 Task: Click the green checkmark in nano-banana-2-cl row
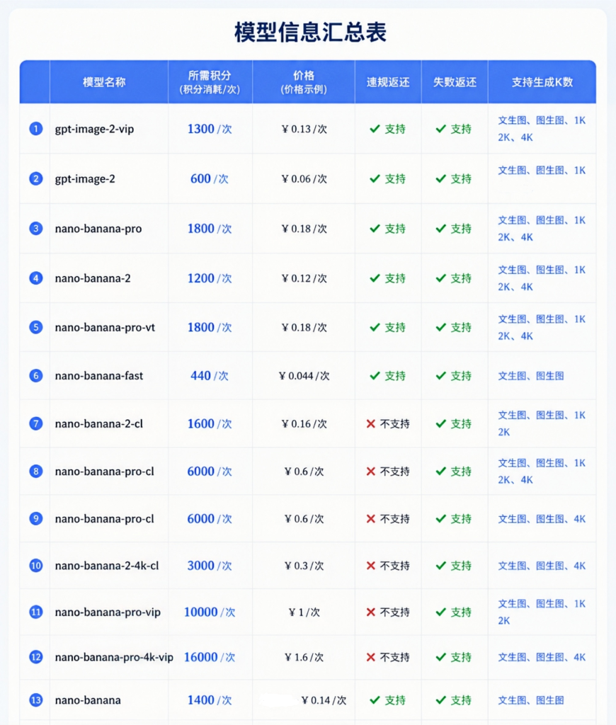pyautogui.click(x=440, y=423)
